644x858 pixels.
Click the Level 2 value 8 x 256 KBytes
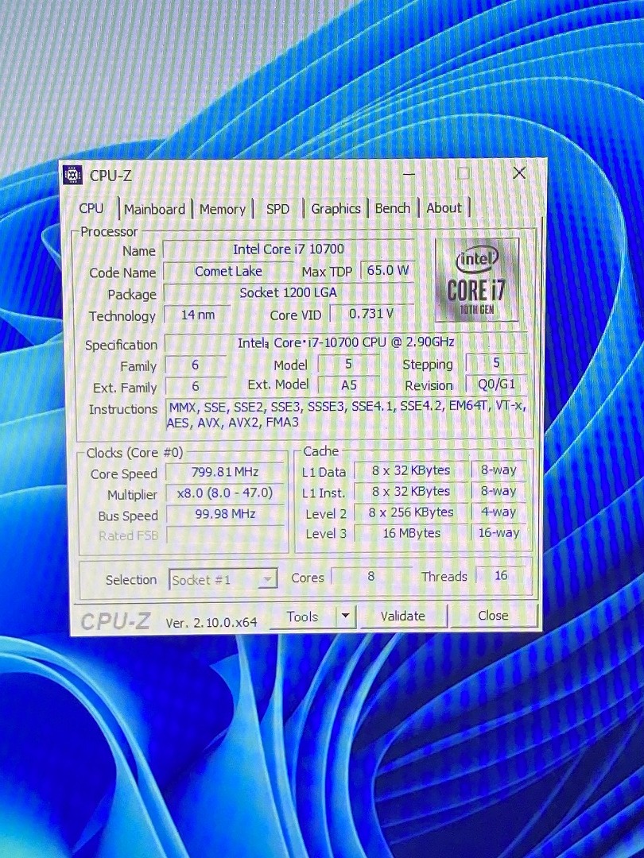[x=411, y=512]
